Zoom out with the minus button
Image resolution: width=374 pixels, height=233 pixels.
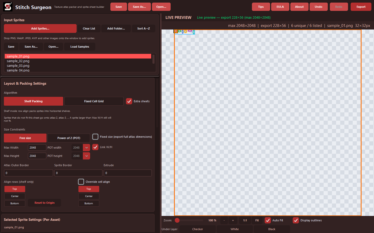(x=224, y=220)
